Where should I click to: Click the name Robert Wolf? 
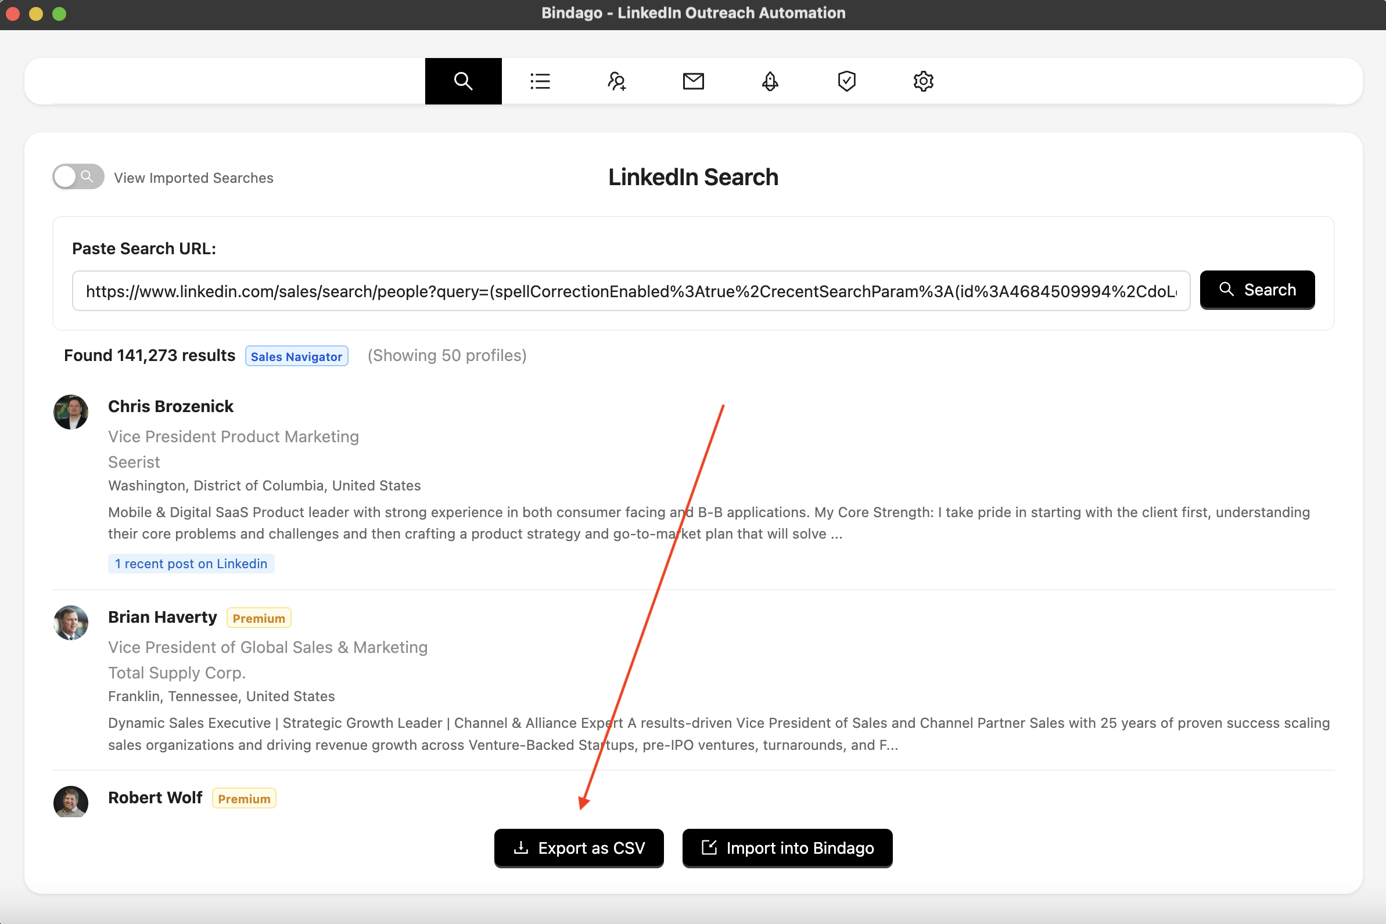155,798
